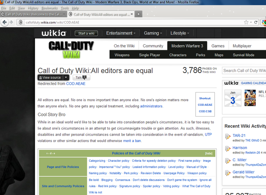Expand the Entertainment hub menu

(121, 33)
